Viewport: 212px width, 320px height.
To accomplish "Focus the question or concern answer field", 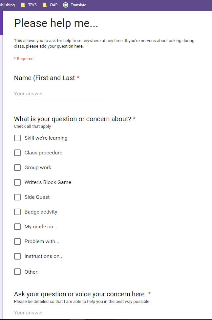I will pos(108,313).
